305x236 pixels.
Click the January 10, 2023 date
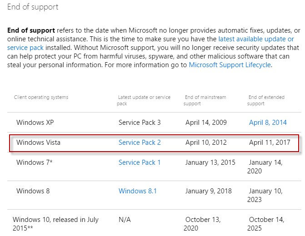tap(265, 195)
